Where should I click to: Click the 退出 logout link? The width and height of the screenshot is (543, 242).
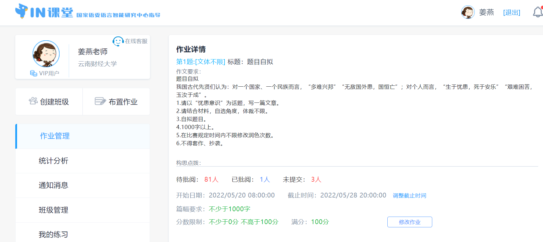coord(512,13)
